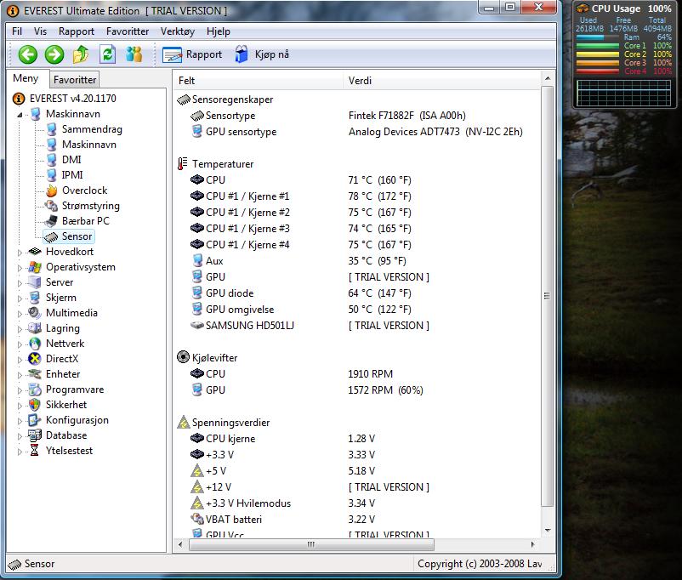Click the Konfigurasjon icon

34,420
